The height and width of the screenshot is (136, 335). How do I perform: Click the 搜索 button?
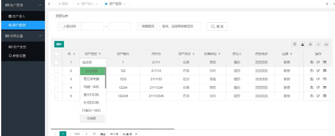point(217,26)
